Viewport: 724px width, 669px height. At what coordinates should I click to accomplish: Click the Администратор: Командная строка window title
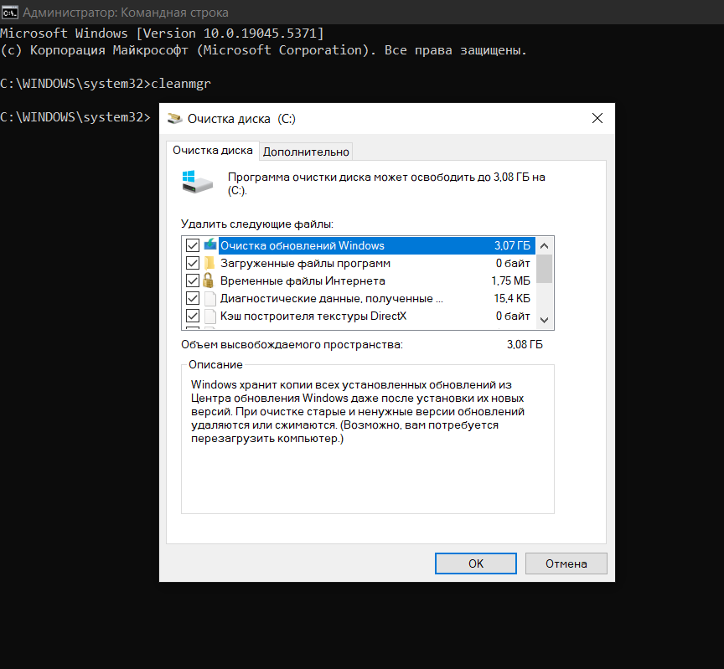(126, 13)
